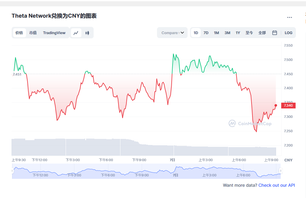This screenshot has width=306, height=198.
Task: Click the 下午12:00 main x-axis label
Action: [39, 160]
